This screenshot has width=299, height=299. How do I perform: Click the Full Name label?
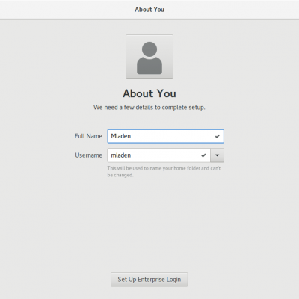pyautogui.click(x=88, y=136)
